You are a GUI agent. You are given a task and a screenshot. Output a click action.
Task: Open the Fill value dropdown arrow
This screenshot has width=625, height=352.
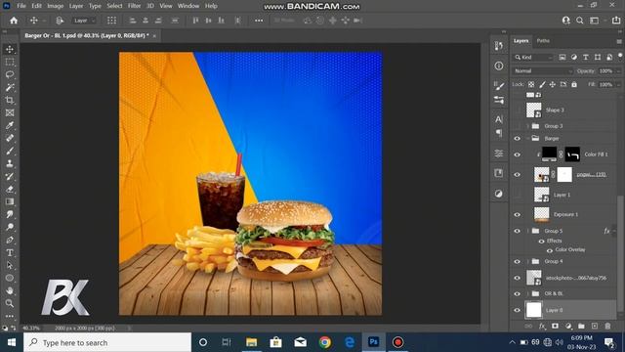click(x=618, y=85)
